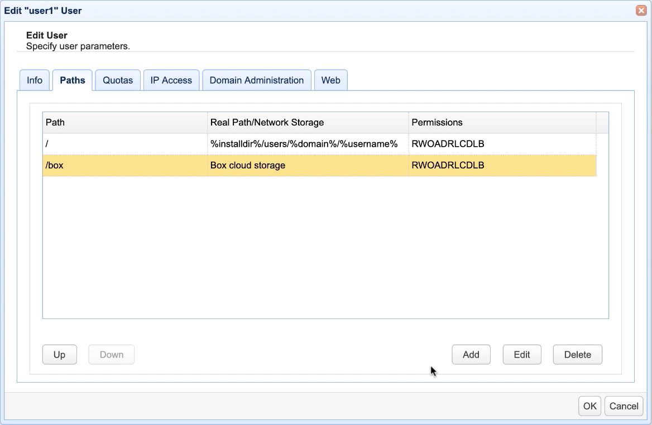Delete the highlighted /box path
This screenshot has height=425, width=652.
coord(577,354)
